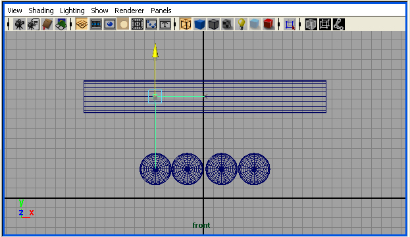Select the second sphere from left
Screen dimensions: 410x237
(187, 169)
